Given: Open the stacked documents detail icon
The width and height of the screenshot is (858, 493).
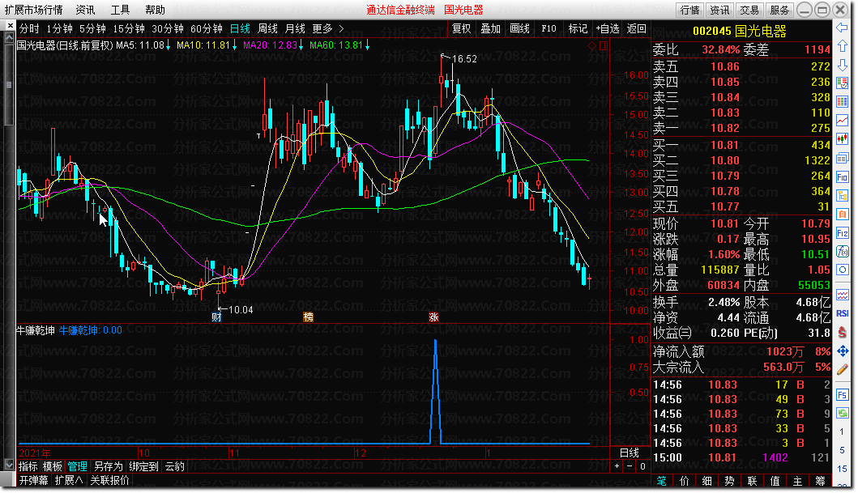Looking at the screenshot, I should (x=842, y=159).
